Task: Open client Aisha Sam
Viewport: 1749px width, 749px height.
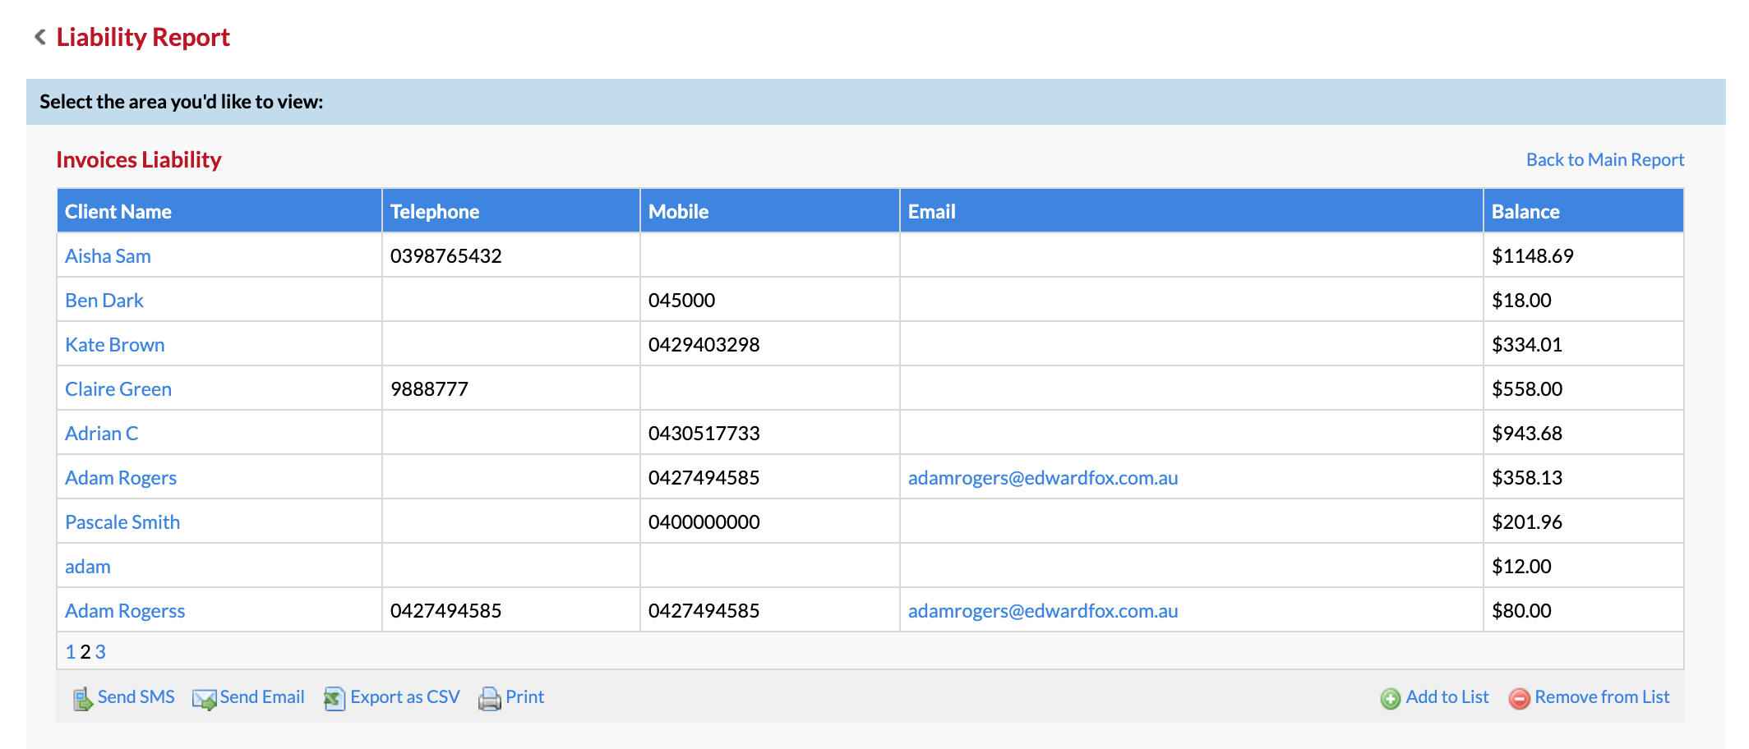Action: [108, 256]
